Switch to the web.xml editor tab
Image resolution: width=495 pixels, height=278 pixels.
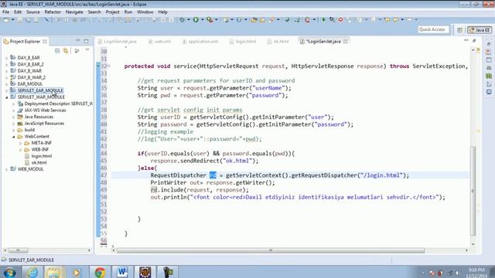click(x=159, y=41)
